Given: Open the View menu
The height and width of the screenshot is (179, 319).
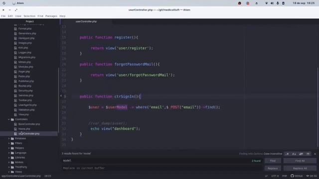Looking at the screenshot, I should click(x=18, y=16).
